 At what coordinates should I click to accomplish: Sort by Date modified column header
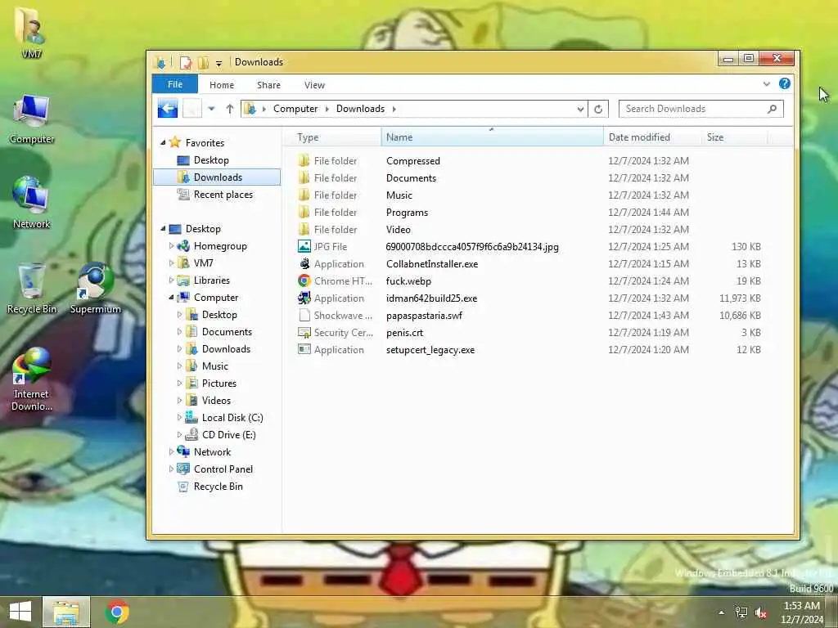[652, 137]
